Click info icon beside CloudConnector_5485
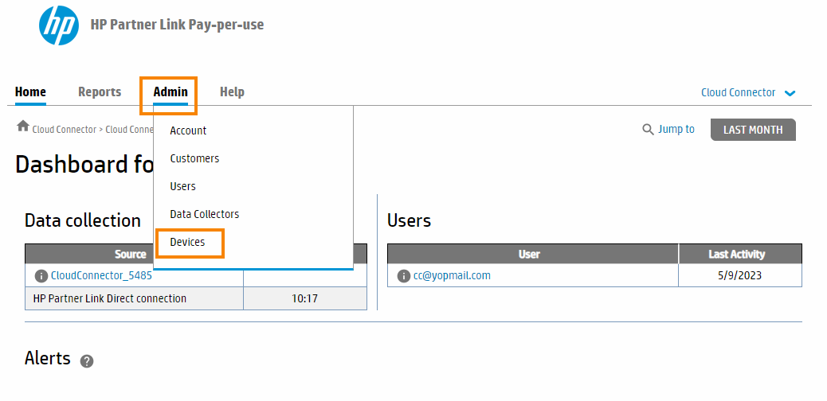Viewport: 827px width, 401px height. [x=41, y=276]
